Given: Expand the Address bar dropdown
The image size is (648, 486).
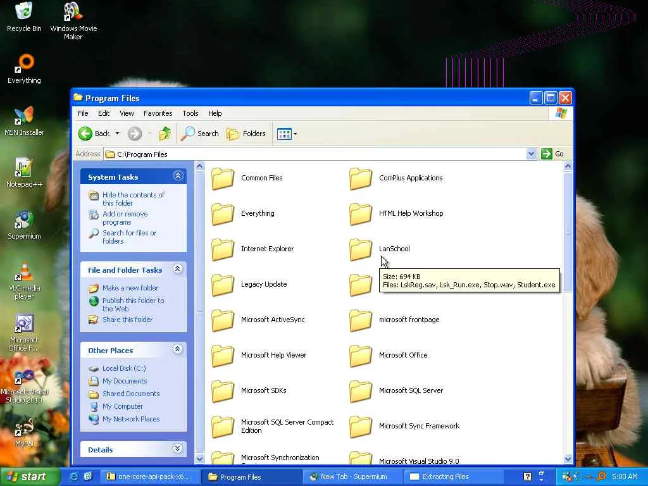Looking at the screenshot, I should click(x=531, y=154).
